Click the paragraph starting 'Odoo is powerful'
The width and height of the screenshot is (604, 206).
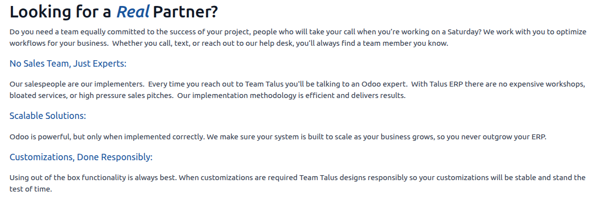[278, 137]
